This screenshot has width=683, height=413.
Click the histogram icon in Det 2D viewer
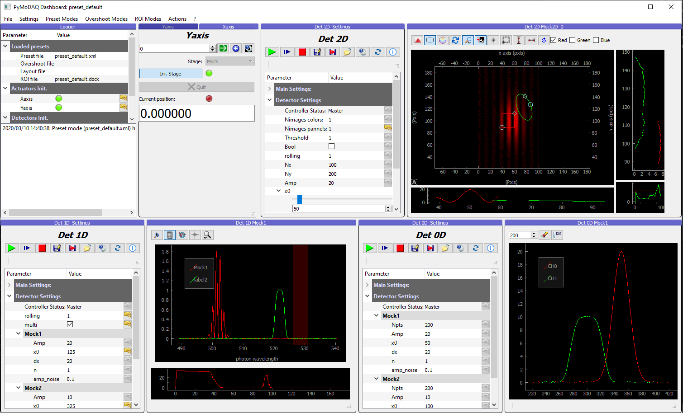[417, 40]
